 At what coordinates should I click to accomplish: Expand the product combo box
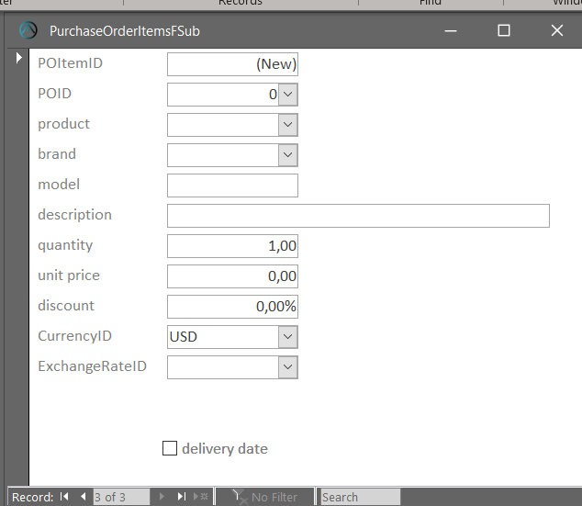[x=287, y=125]
